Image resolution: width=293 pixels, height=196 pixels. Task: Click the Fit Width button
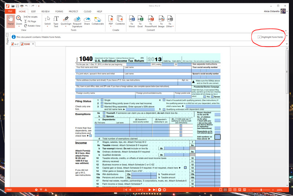pyautogui.click(x=31, y=17)
